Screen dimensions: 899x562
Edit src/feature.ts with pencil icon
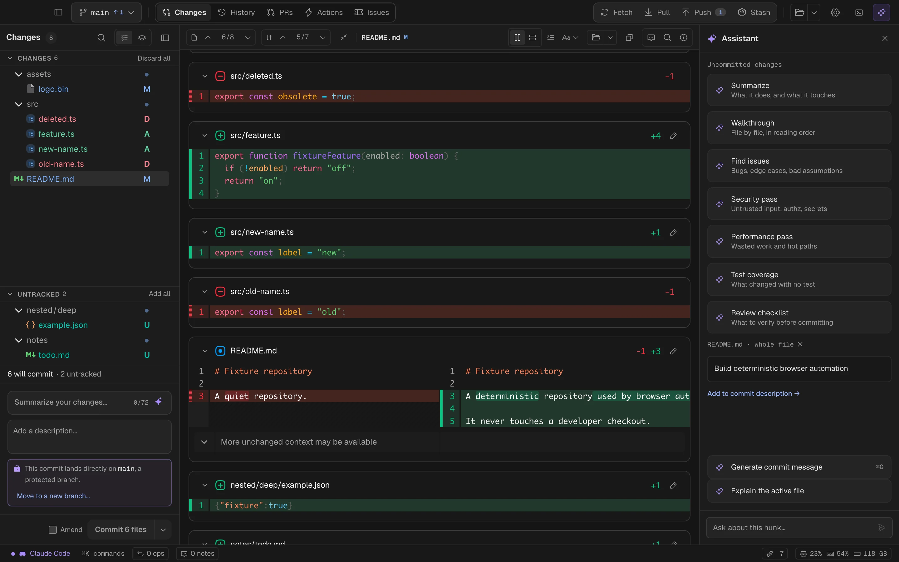[673, 136]
